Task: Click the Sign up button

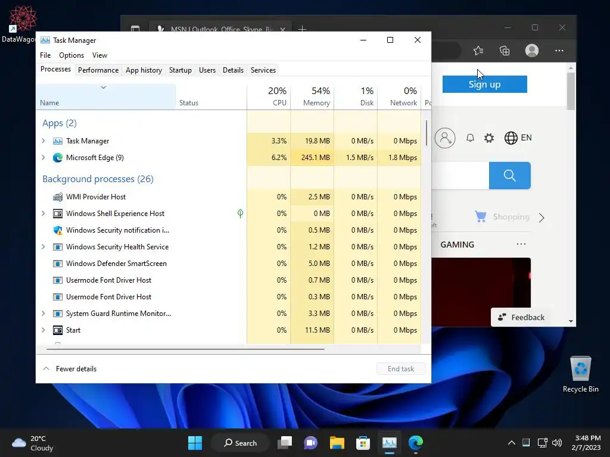Action: click(484, 84)
